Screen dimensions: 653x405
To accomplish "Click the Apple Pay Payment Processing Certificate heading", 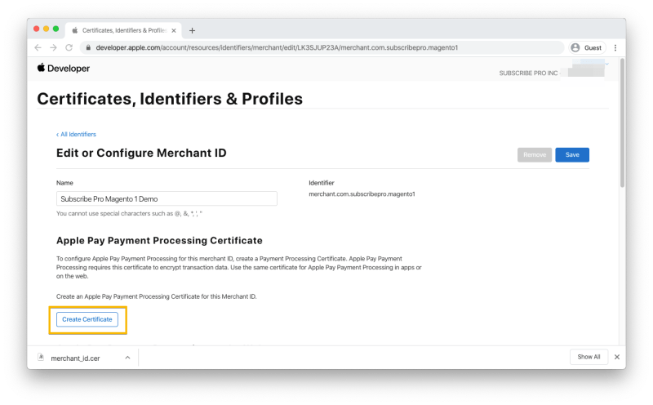I will pyautogui.click(x=159, y=240).
